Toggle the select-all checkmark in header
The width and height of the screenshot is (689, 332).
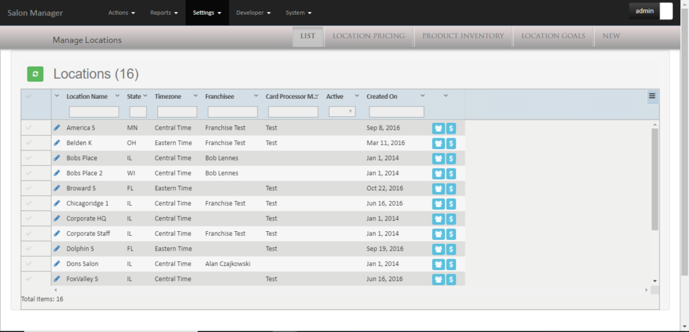pyautogui.click(x=28, y=97)
